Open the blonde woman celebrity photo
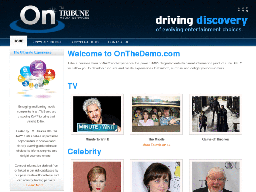Image resolution: width=256 pixels, height=192 pixels. [97, 176]
